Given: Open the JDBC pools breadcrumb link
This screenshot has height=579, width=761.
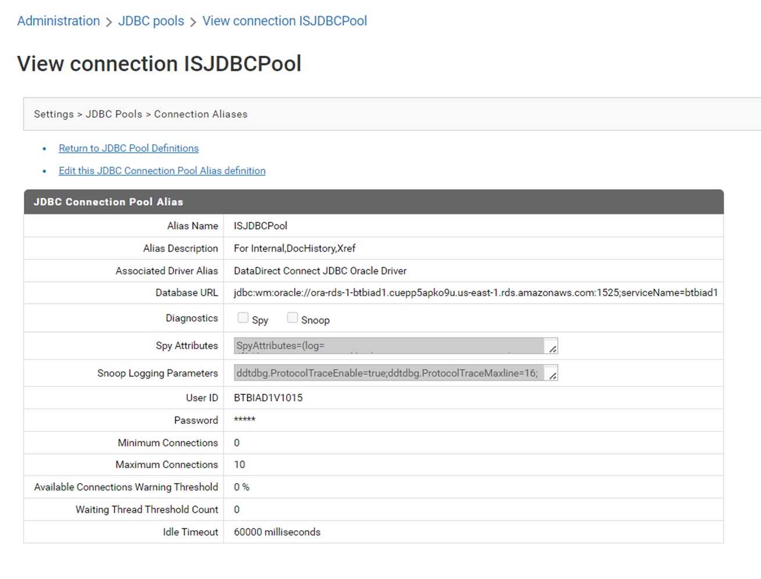Looking at the screenshot, I should point(151,21).
